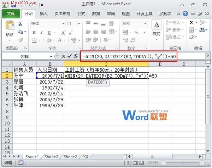
Task: Click the Clear eraser icon
Action: (x=192, y=37)
